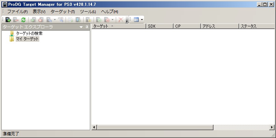Click the Connect to target icon

point(33,19)
